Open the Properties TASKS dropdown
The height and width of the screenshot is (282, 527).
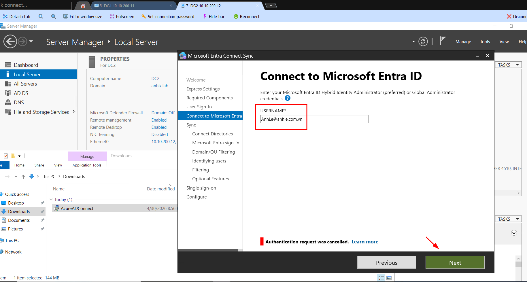508,65
